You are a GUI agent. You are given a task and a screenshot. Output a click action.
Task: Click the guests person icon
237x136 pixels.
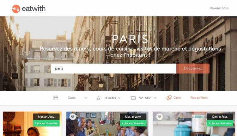click(99, 98)
